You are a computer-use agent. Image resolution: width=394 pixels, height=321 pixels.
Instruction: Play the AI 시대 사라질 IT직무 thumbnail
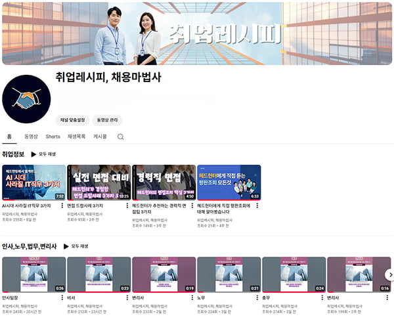click(x=33, y=182)
